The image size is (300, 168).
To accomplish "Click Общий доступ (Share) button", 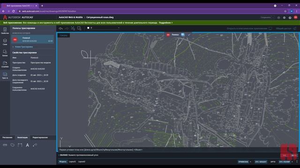I will click(286, 28).
